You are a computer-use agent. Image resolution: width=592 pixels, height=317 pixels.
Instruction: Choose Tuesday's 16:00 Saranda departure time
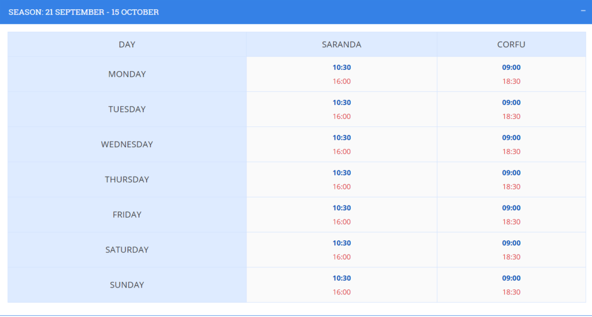pos(341,117)
